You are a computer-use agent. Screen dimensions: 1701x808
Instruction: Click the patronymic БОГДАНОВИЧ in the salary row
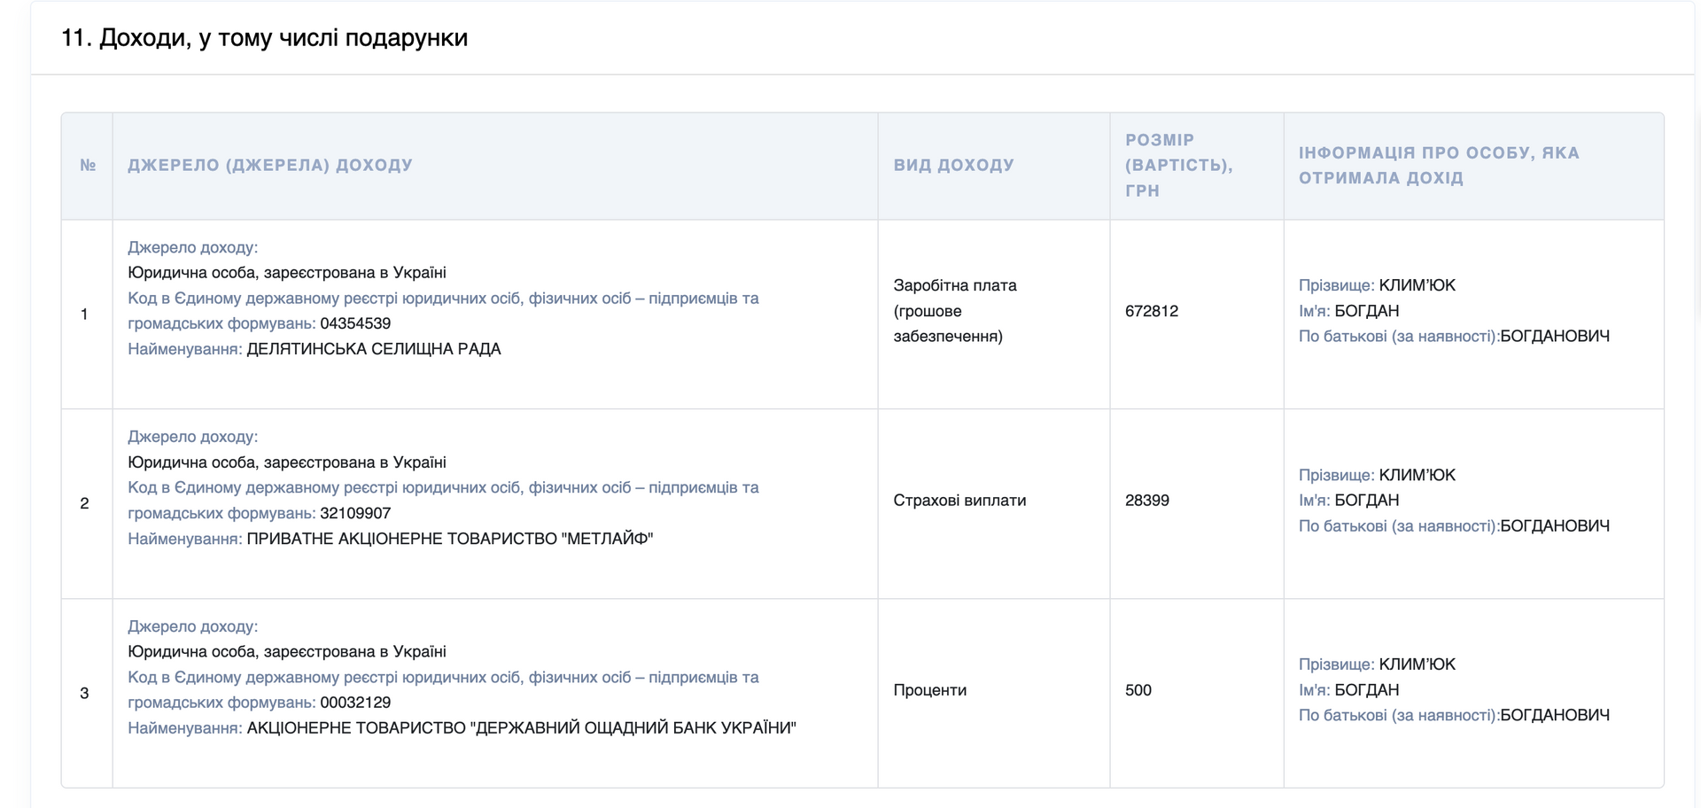(x=1554, y=337)
